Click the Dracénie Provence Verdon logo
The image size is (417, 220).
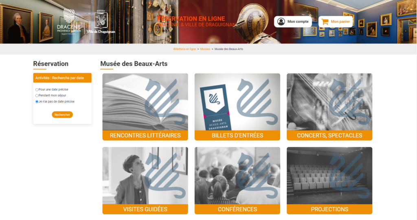click(x=69, y=22)
